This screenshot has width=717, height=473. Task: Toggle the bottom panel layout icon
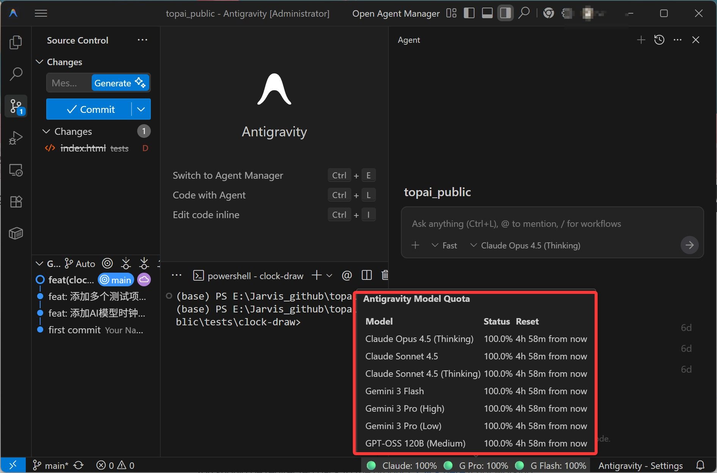pos(487,13)
